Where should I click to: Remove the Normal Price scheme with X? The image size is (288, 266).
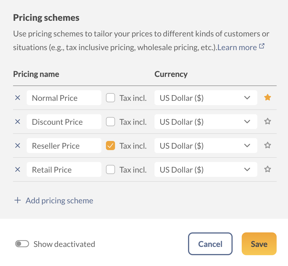18,98
